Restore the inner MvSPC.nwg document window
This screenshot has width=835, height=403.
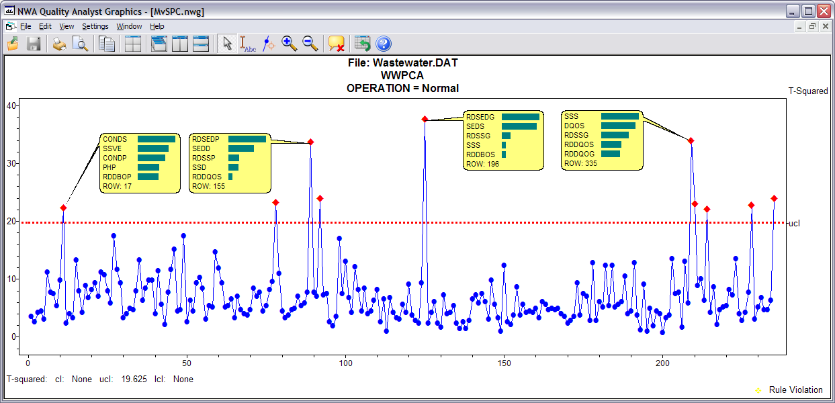(812, 26)
